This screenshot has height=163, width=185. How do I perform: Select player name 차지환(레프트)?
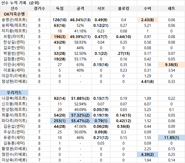pyautogui.click(x=14, y=31)
